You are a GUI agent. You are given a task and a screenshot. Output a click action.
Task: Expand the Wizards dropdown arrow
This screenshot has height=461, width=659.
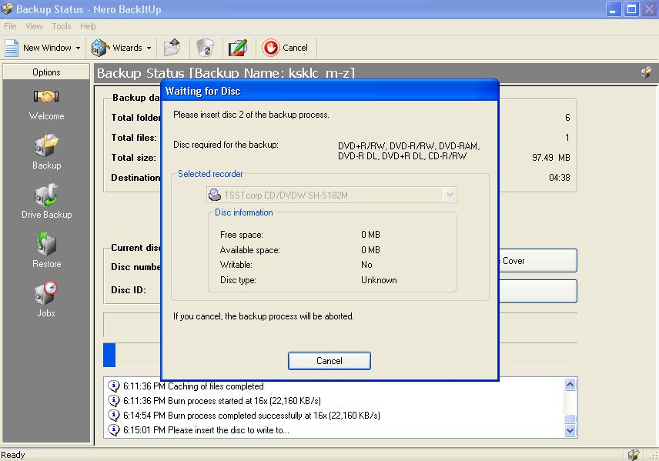[149, 48]
